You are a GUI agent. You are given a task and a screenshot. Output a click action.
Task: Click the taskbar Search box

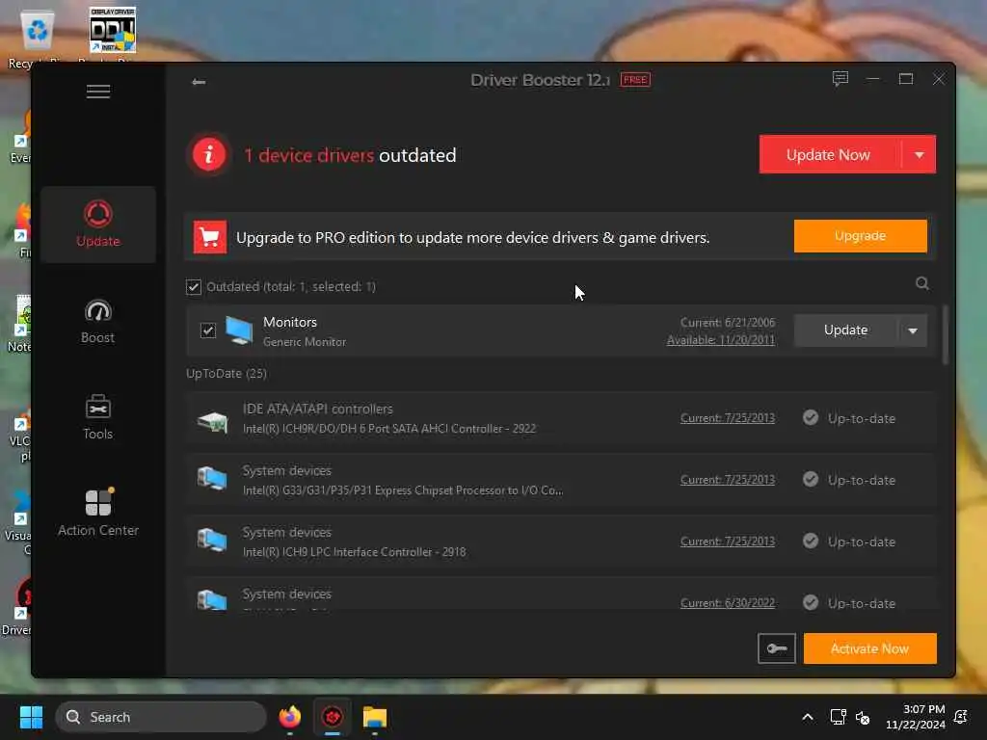[x=161, y=717]
